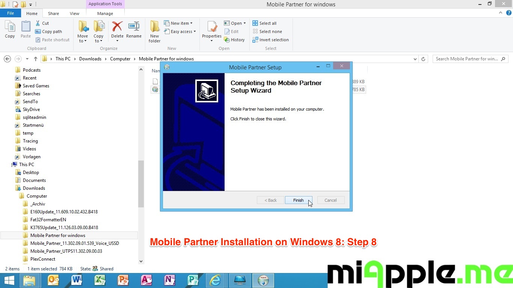Image resolution: width=513 pixels, height=288 pixels.
Task: Click Finish to close the setup wizard
Action: (x=298, y=200)
